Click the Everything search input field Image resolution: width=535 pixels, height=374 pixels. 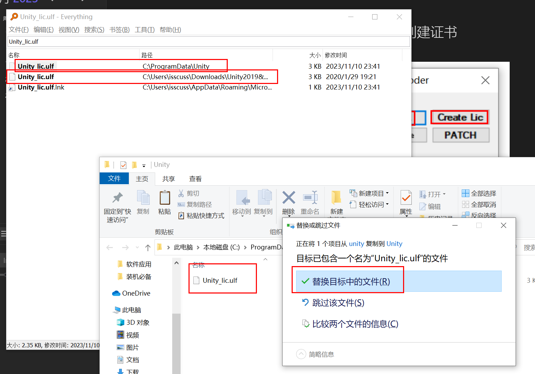[x=209, y=42]
